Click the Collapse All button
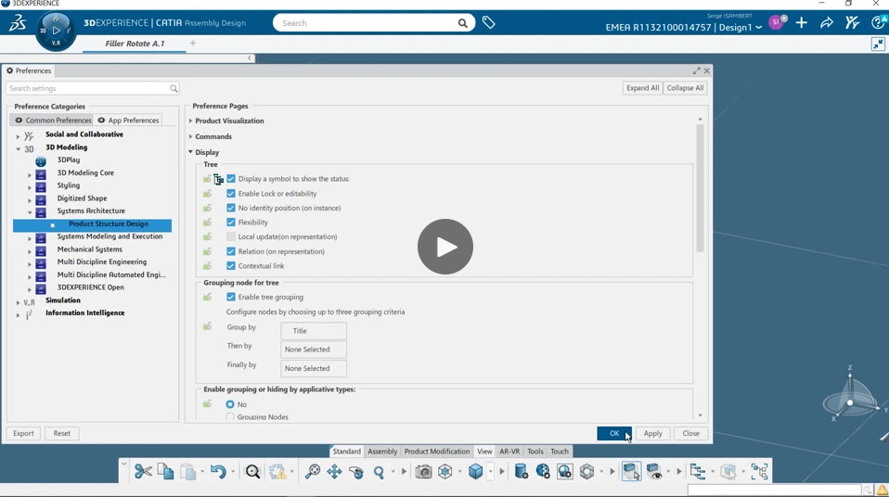 685,88
